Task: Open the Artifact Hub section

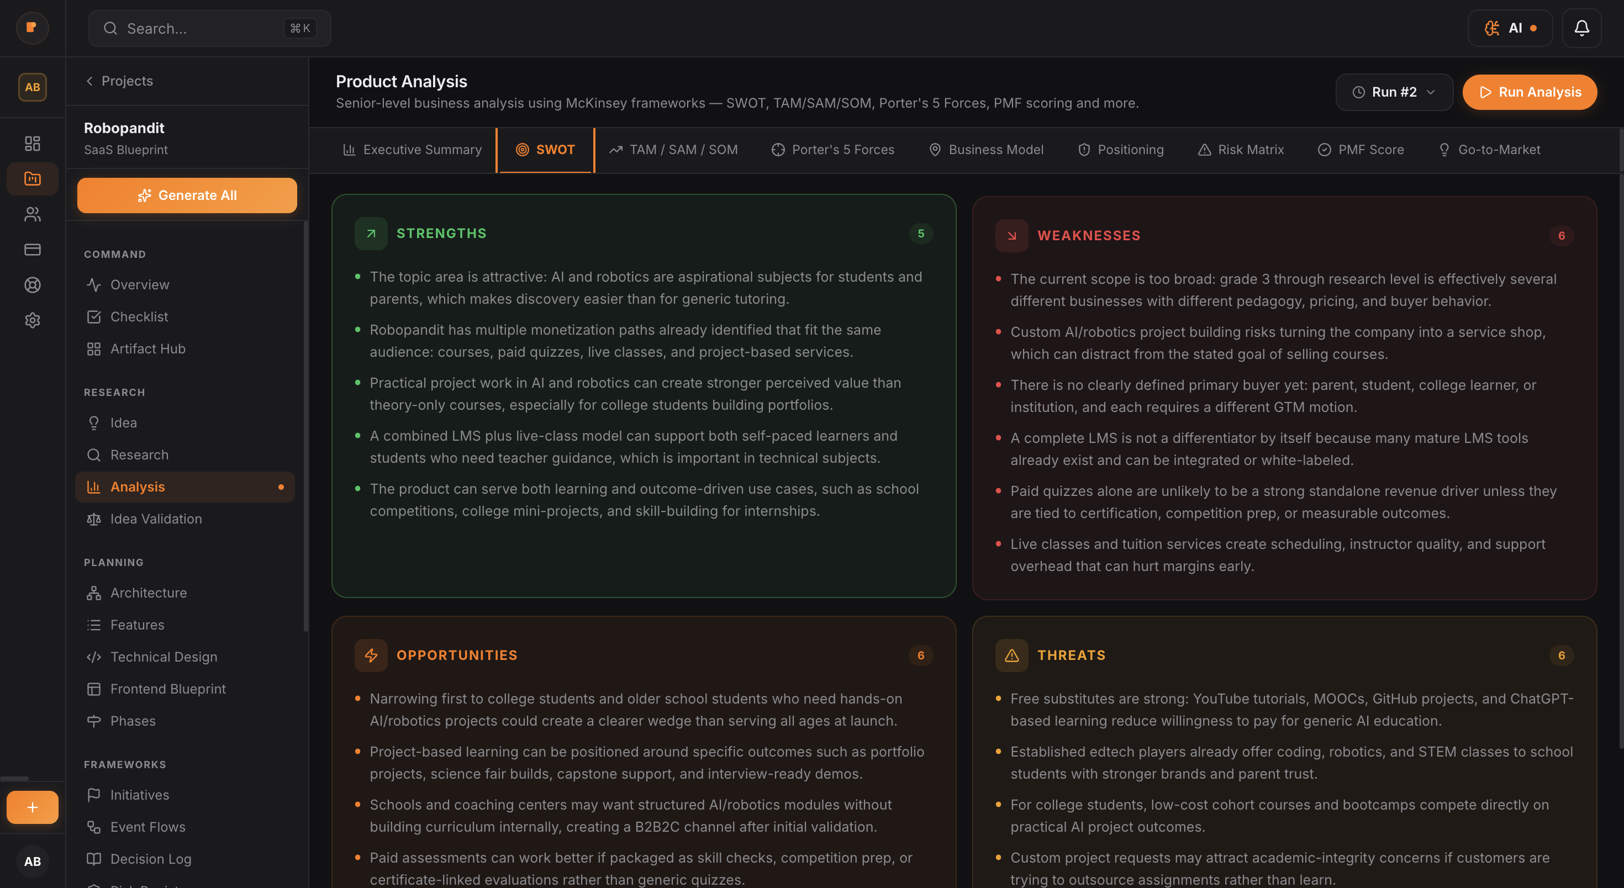Action: click(x=147, y=348)
